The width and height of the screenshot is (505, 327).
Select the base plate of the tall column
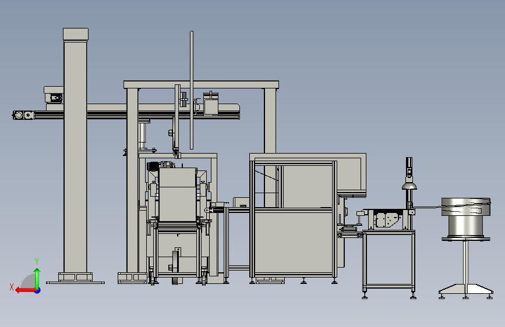click(x=75, y=283)
